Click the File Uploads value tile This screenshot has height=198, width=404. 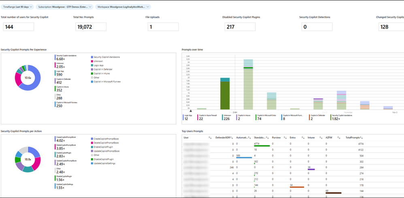(x=164, y=27)
